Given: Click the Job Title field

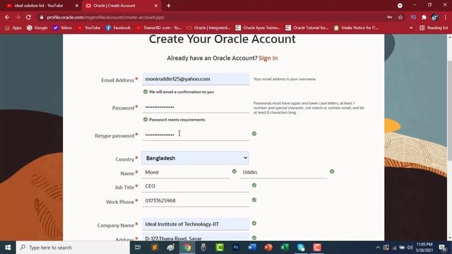Looking at the screenshot, I should click(196, 186).
